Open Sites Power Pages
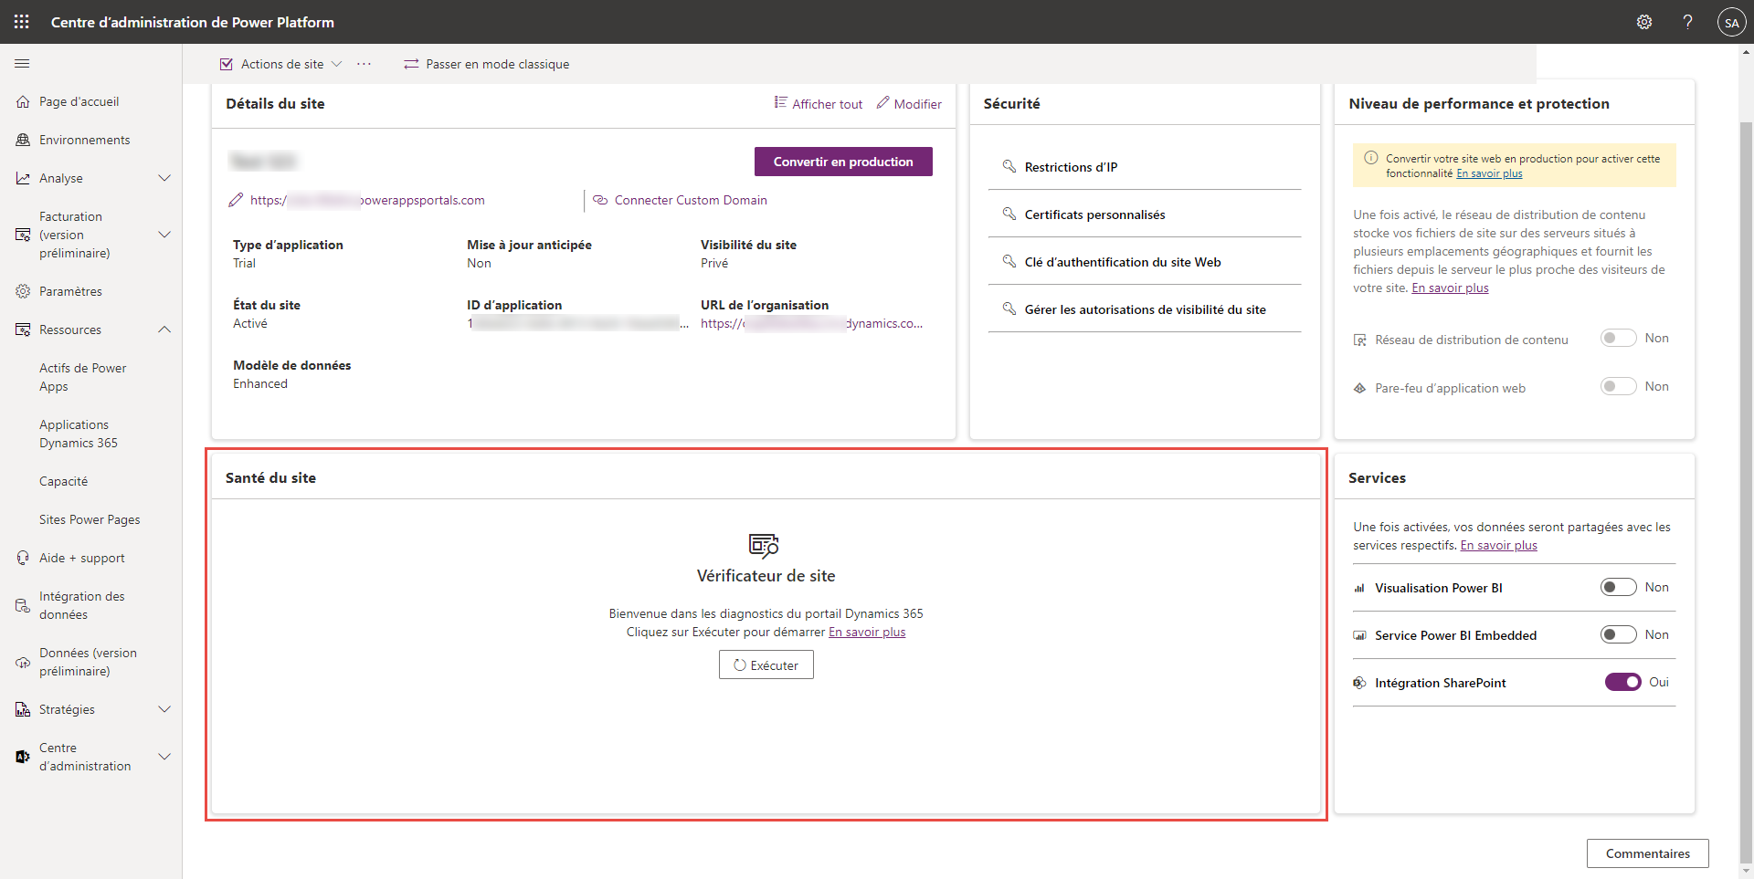1754x879 pixels. click(90, 520)
